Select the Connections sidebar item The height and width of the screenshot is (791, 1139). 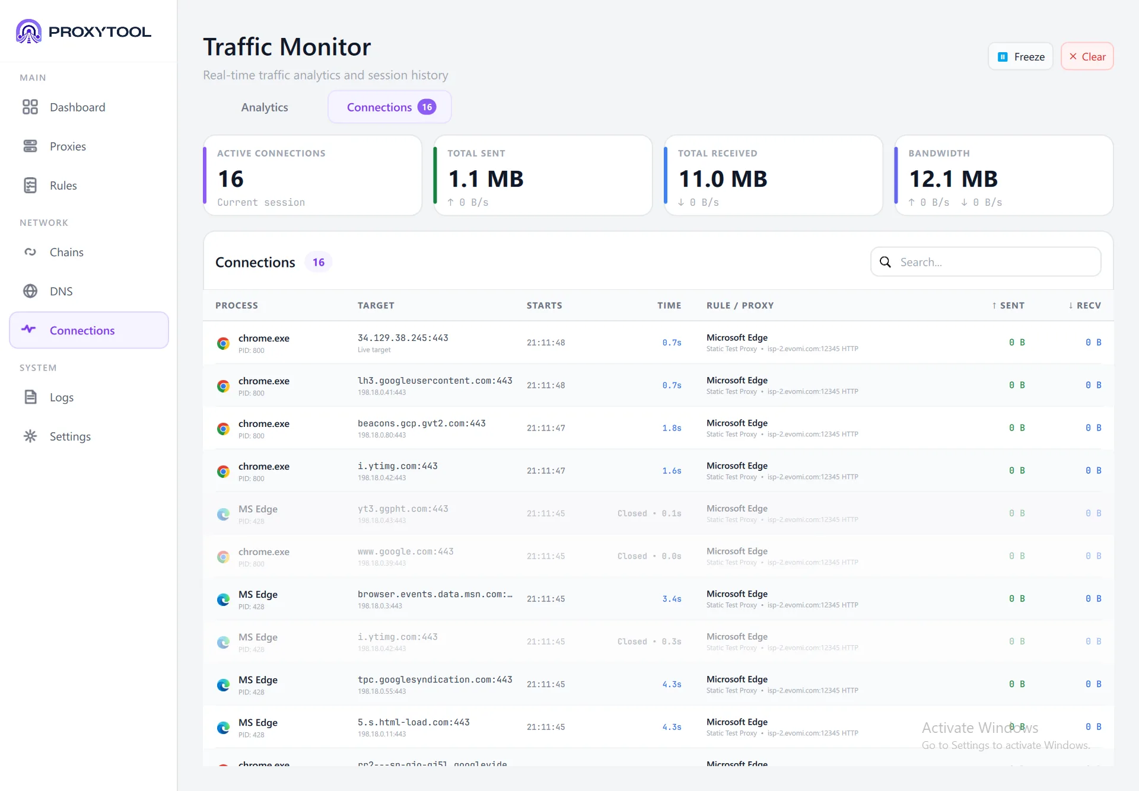89,330
